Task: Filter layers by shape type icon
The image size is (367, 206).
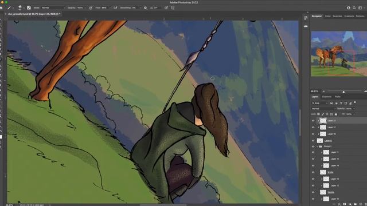Action: [346, 103]
